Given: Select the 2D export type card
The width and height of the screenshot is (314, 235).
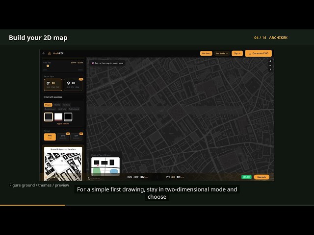Looking at the screenshot, I should 53,85.
